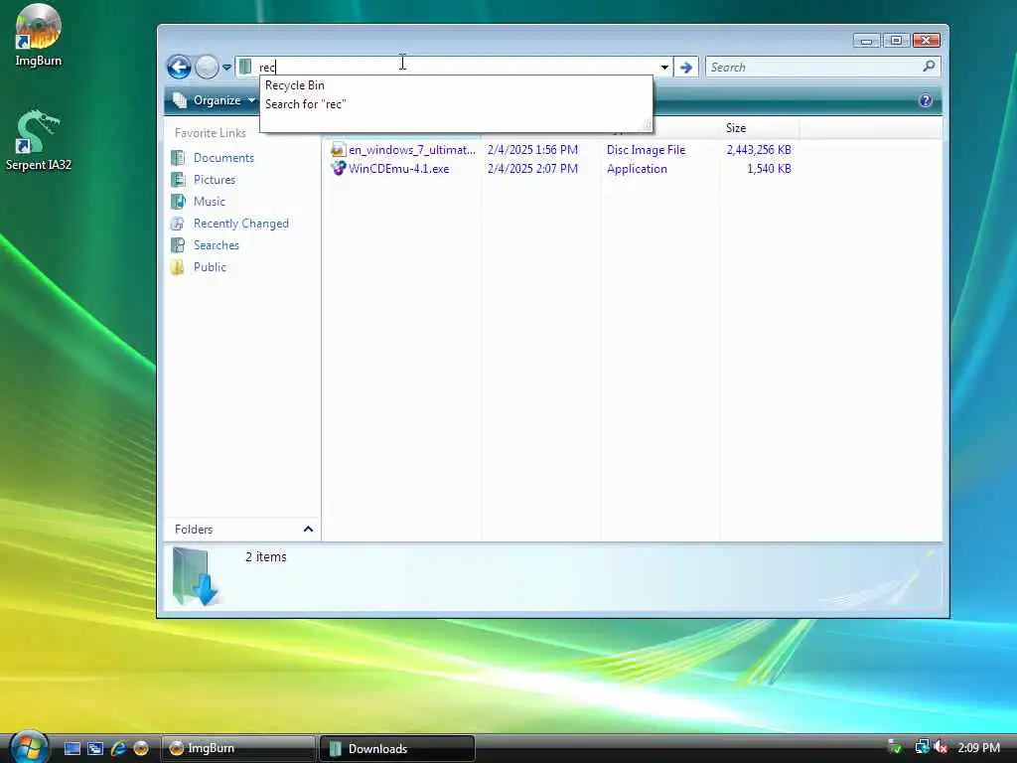Click the 2,443,256 KB size cell

[x=759, y=150]
